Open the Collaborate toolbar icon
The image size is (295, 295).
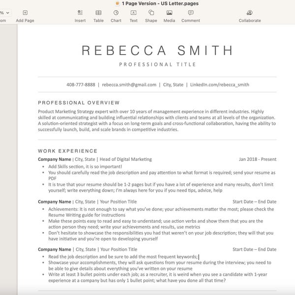[x=249, y=13]
